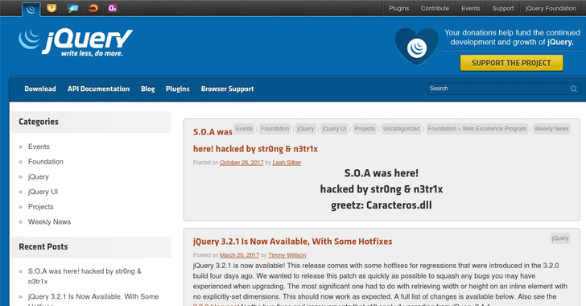Select Weekly News category in sidebar
586x306 pixels.
(49, 221)
